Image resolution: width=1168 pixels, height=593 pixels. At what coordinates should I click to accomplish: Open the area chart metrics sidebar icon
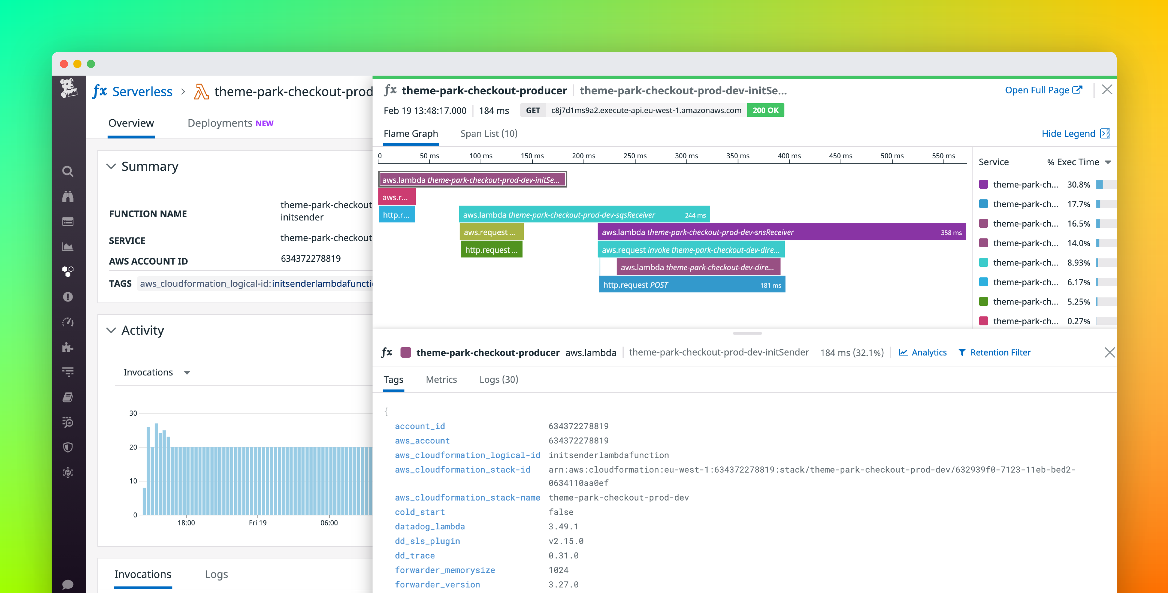click(x=68, y=247)
